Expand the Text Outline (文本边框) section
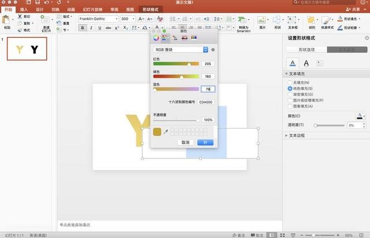 (286, 135)
